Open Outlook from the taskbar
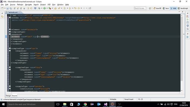 [x=99, y=104]
